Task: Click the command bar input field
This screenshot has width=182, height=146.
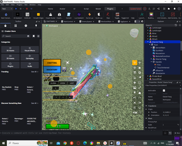Action: pyautogui.click(x=81, y=133)
